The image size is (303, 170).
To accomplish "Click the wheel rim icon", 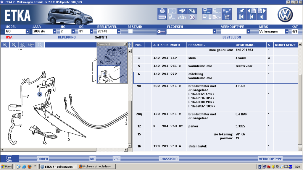I will click(x=192, y=17).
